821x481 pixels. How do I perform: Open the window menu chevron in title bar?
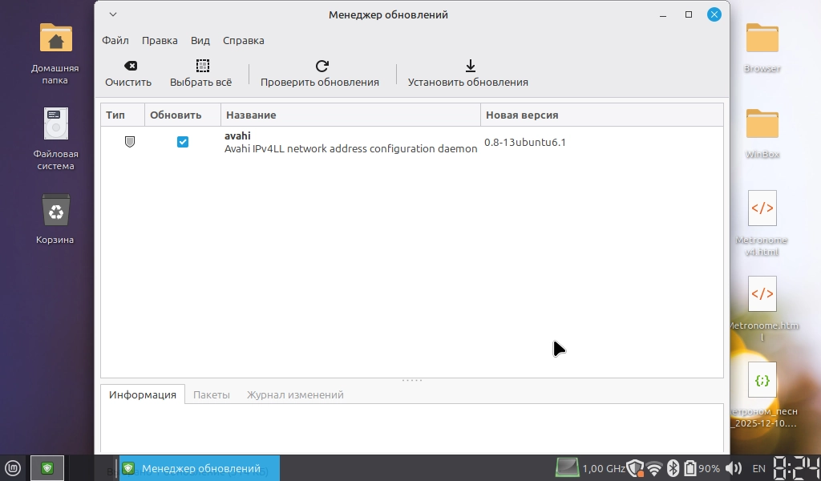coord(113,14)
